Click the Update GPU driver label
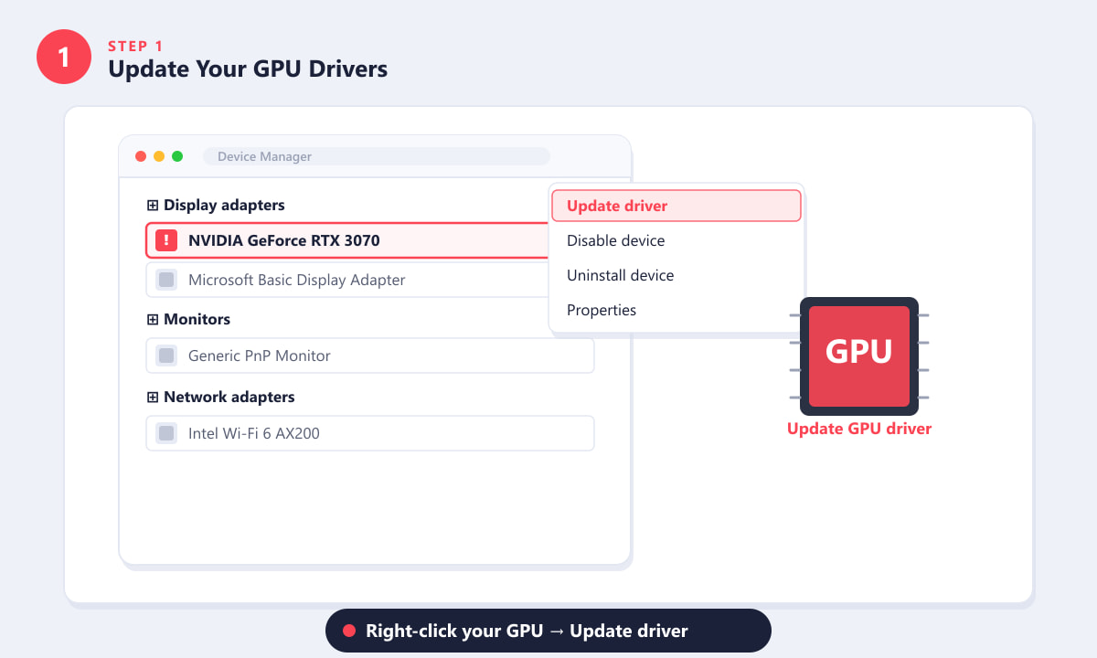The height and width of the screenshot is (658, 1097). tap(859, 429)
